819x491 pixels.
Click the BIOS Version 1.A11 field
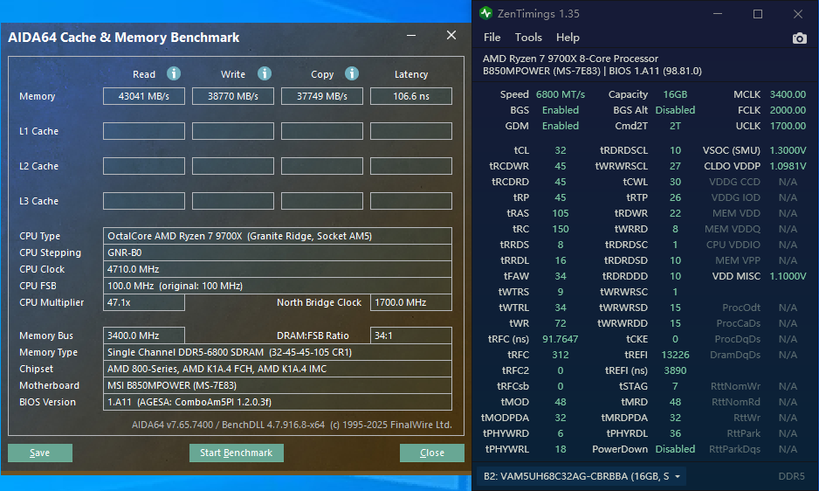(278, 402)
